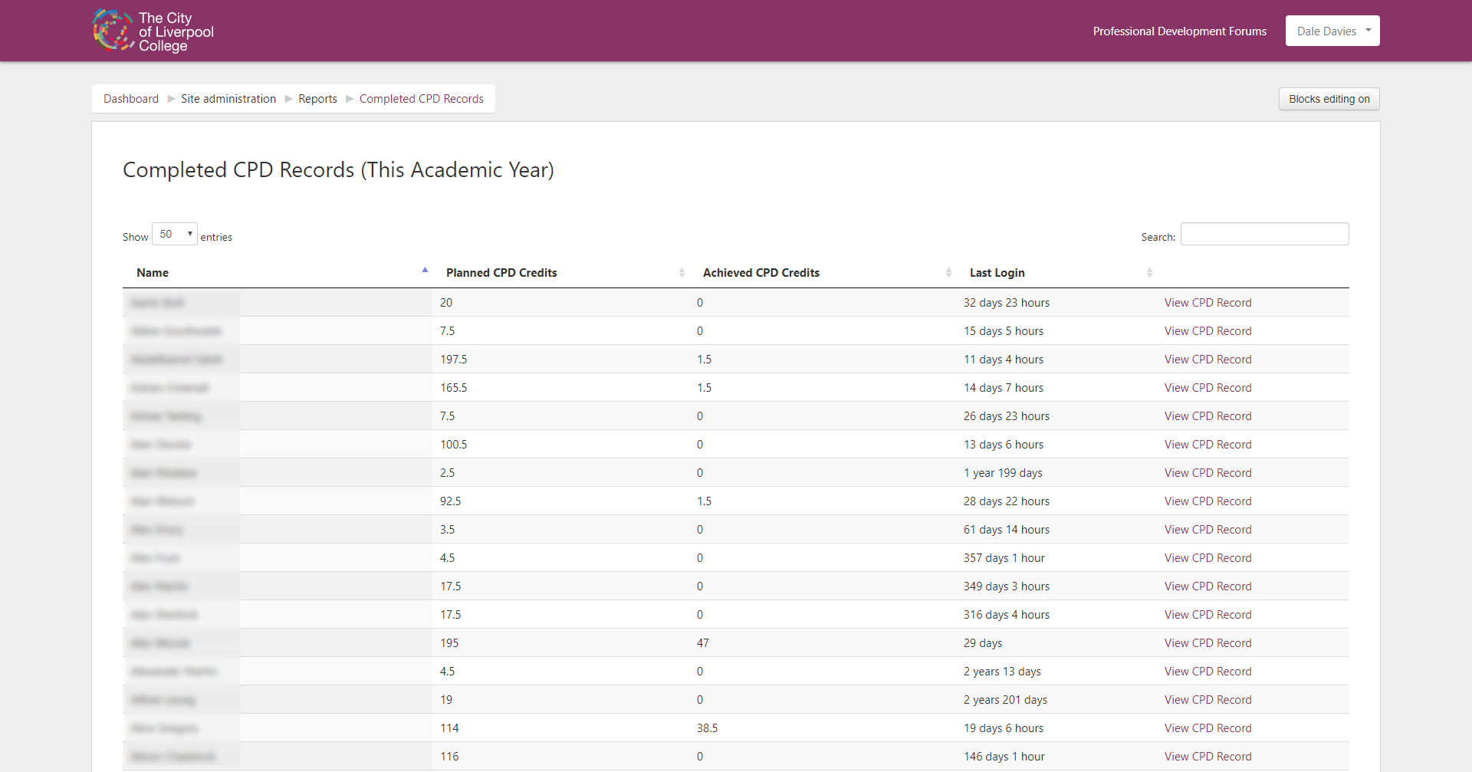Image resolution: width=1472 pixels, height=772 pixels.
Task: Open the Dale Davies user menu
Action: point(1332,31)
